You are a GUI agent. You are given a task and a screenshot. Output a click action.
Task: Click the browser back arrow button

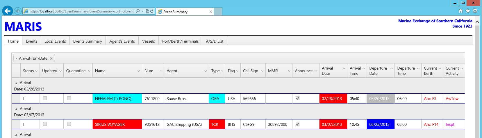(8, 11)
